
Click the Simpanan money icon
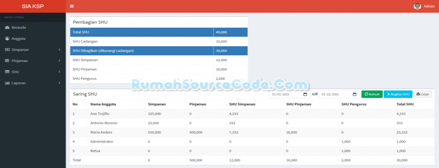[x=7, y=50]
